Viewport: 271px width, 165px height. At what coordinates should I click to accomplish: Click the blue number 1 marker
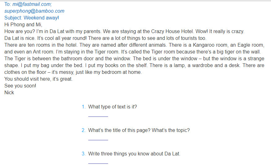(x=84, y=107)
